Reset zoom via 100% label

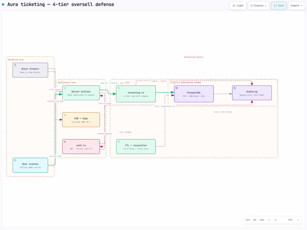coord(290,220)
